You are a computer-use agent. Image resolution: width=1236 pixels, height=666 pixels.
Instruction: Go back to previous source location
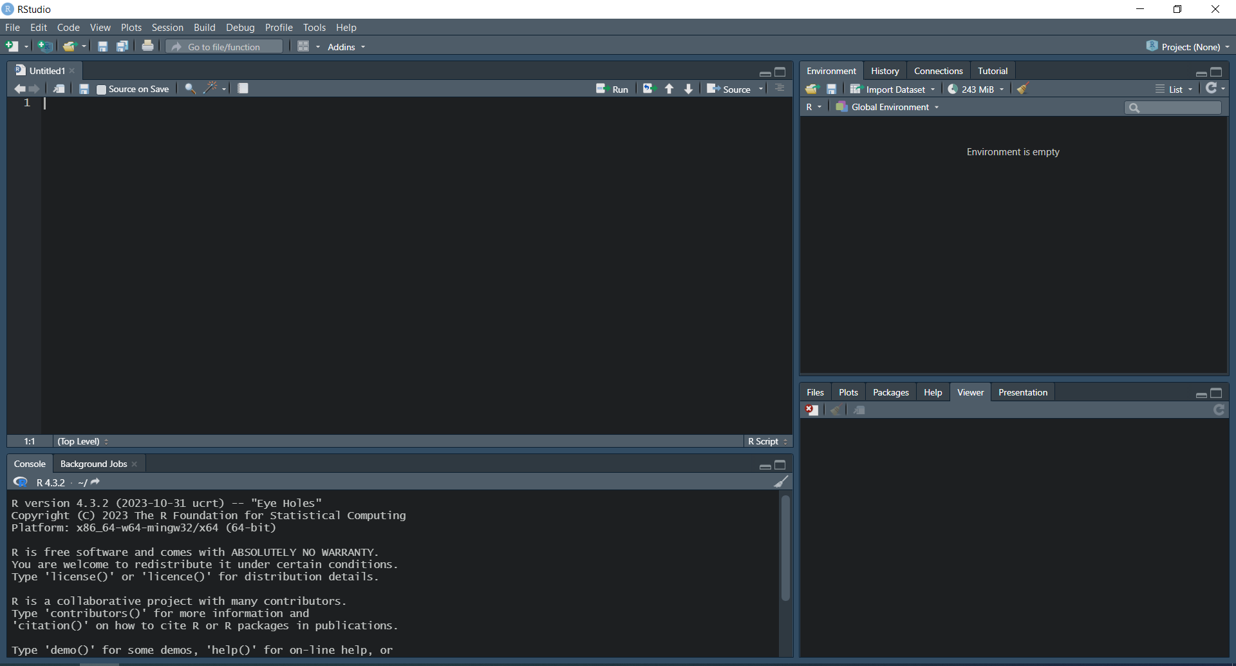tap(19, 89)
